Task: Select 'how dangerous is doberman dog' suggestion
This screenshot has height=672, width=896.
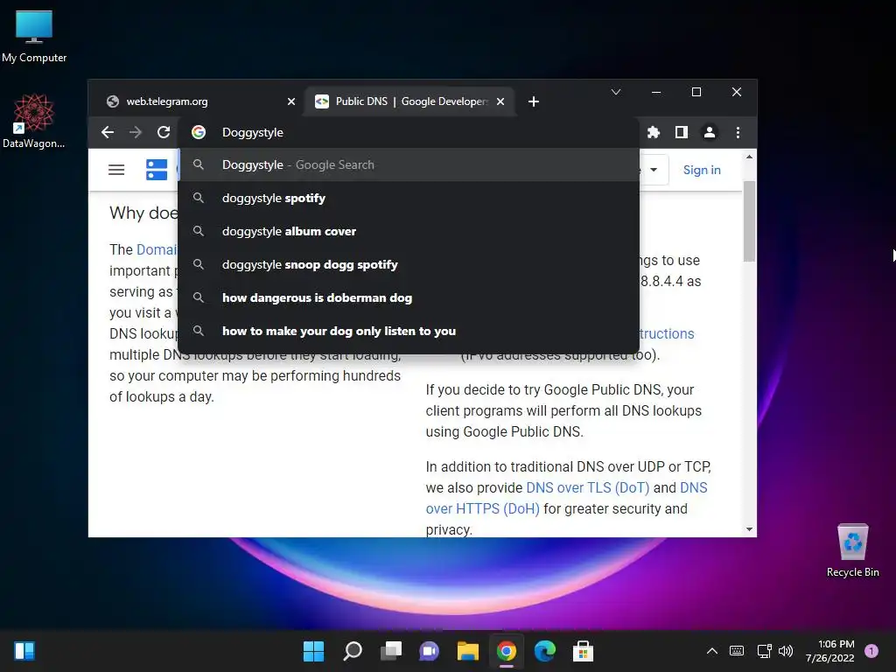Action: (x=409, y=297)
